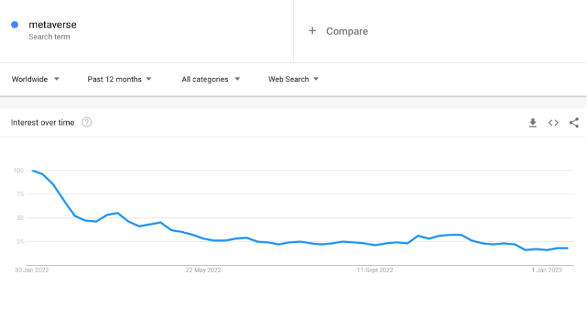Open the Past 12 months time filter
Viewport: 587px width, 309px height.
coord(119,79)
